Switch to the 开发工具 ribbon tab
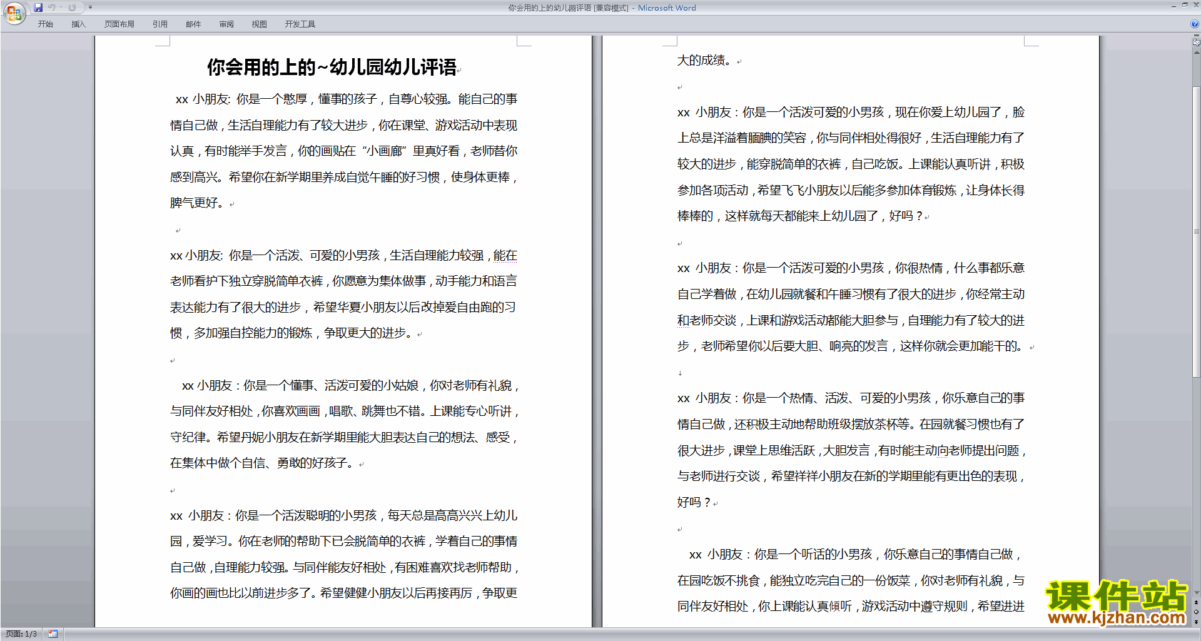1201x641 pixels. pos(300,24)
